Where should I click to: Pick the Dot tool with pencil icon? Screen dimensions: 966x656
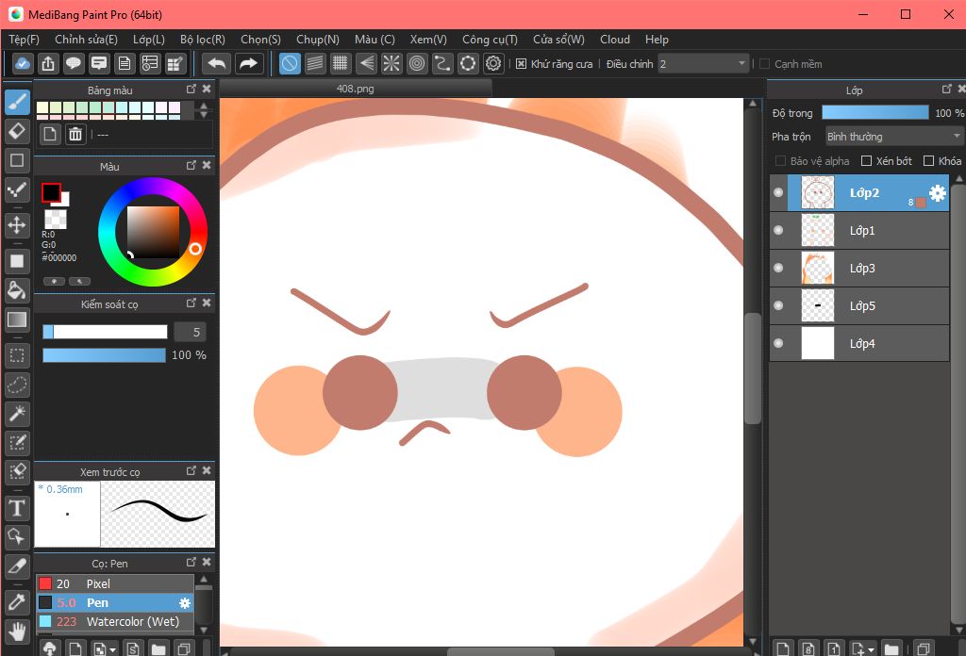(17, 190)
